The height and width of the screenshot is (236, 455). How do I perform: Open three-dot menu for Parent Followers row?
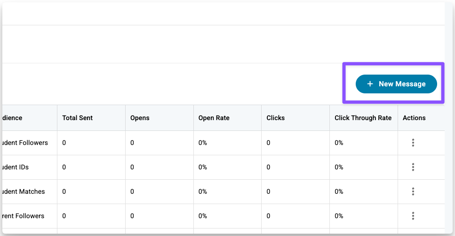pyautogui.click(x=413, y=216)
